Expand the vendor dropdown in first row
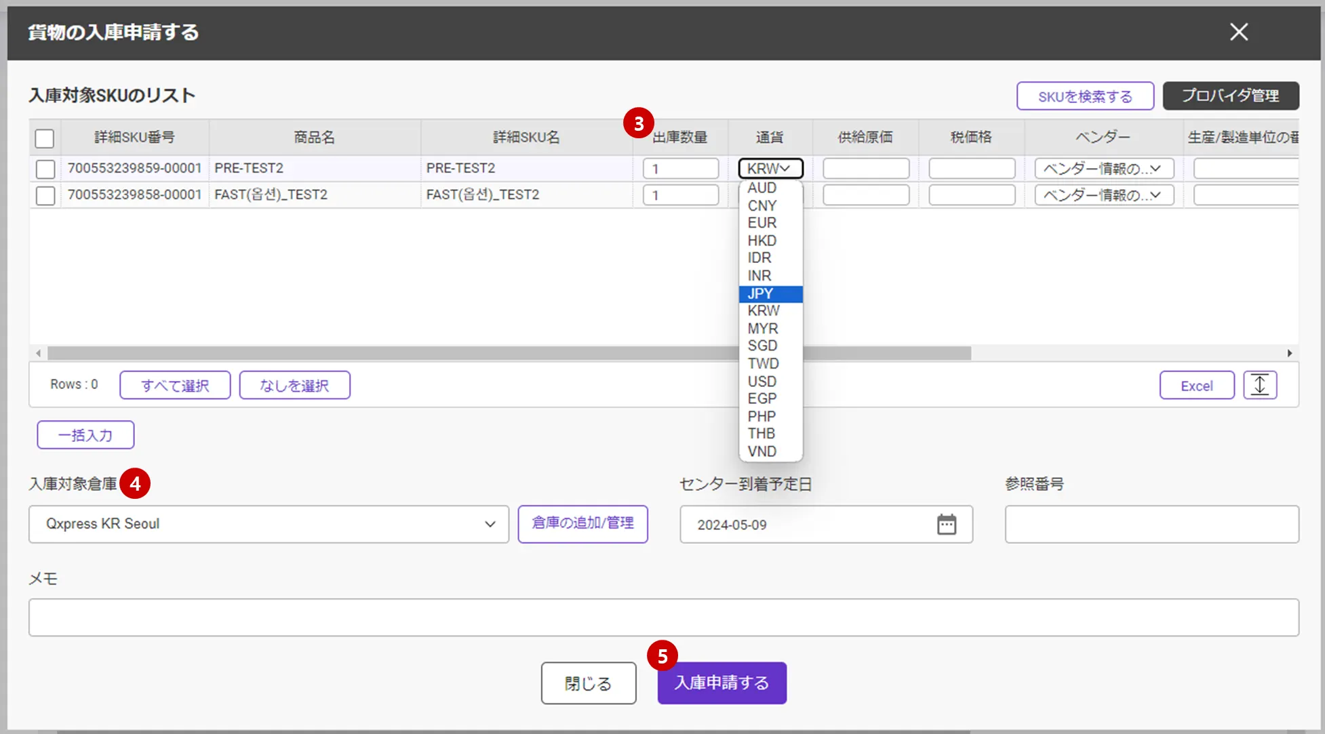Viewport: 1325px width, 734px height. 1103,169
